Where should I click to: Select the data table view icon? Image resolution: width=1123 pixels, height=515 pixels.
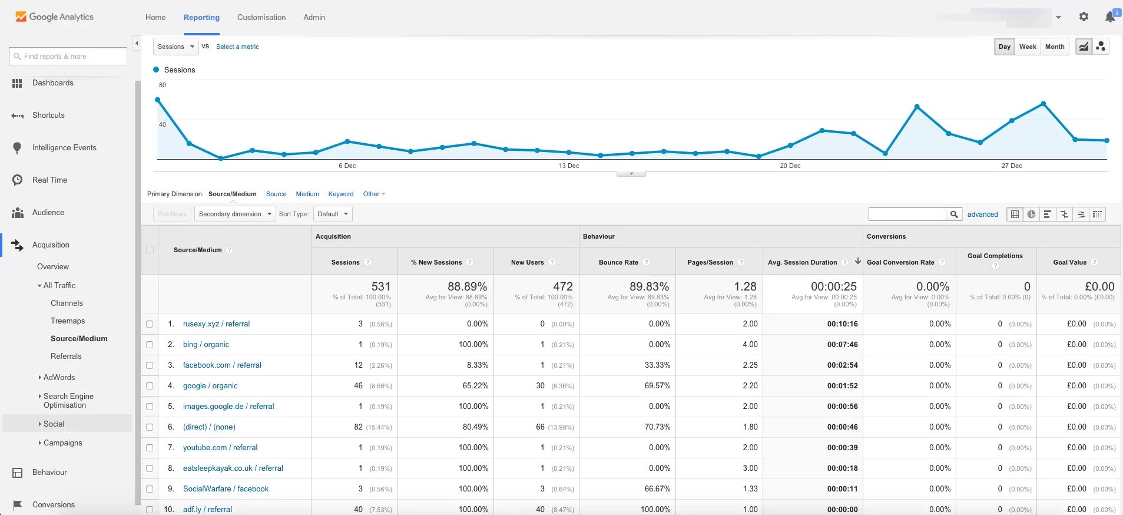click(x=1015, y=214)
